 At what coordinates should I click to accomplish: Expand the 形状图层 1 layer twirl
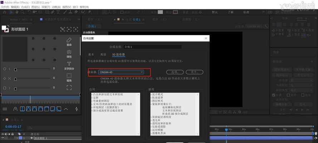(17, 138)
